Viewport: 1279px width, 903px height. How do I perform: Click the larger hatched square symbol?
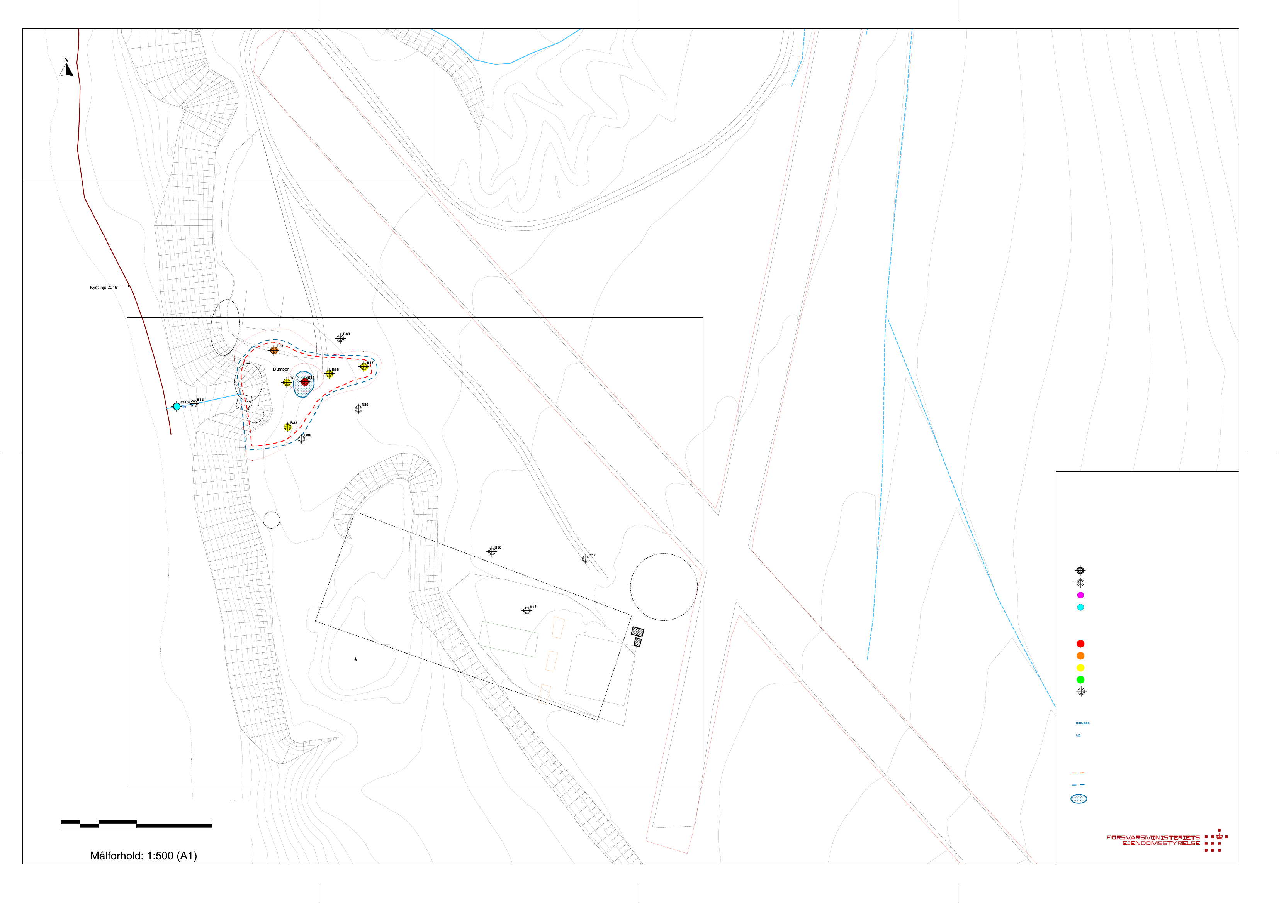point(638,632)
